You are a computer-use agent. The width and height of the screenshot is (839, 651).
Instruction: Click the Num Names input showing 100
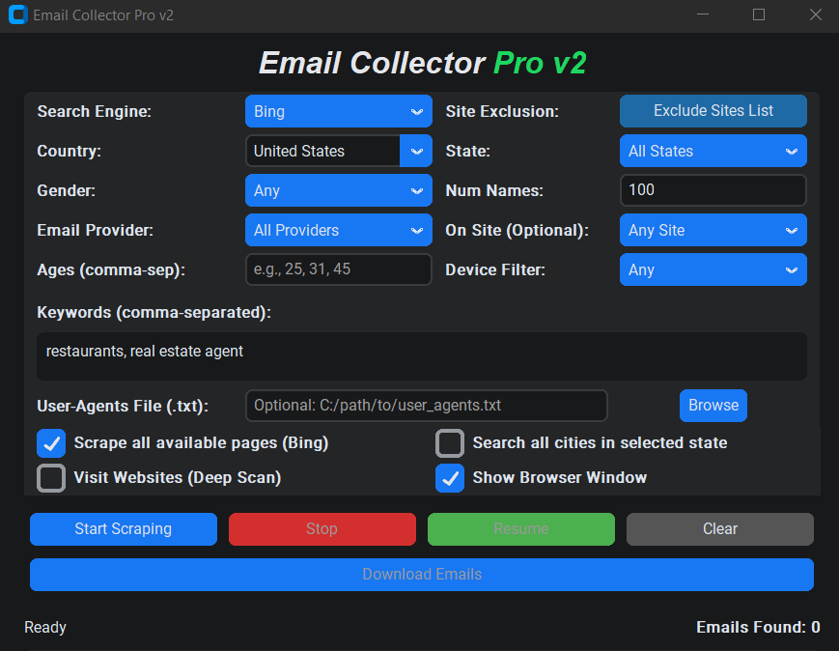pos(713,190)
